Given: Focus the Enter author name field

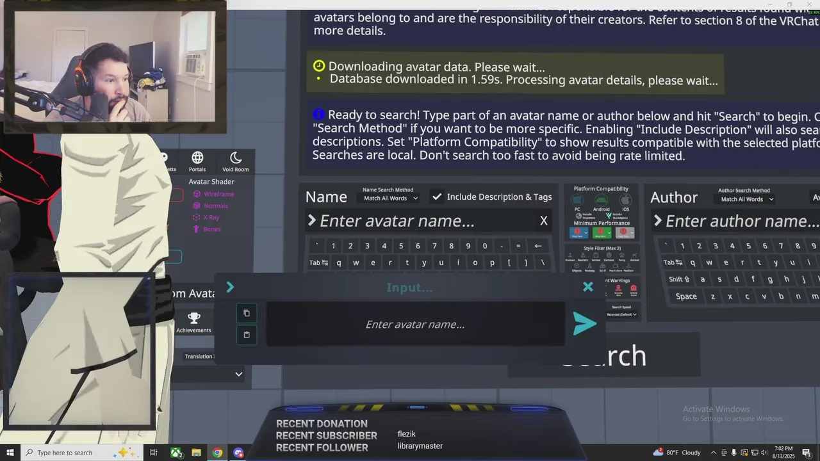Looking at the screenshot, I should point(737,221).
